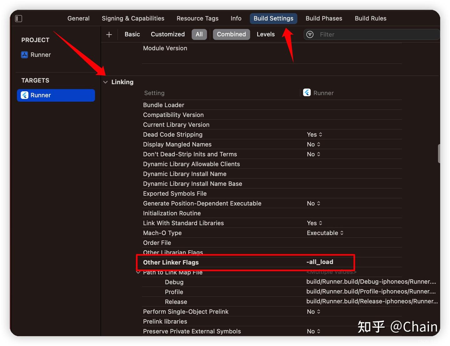
Task: Click the vertical scrollbar thumb
Action: (x=439, y=154)
